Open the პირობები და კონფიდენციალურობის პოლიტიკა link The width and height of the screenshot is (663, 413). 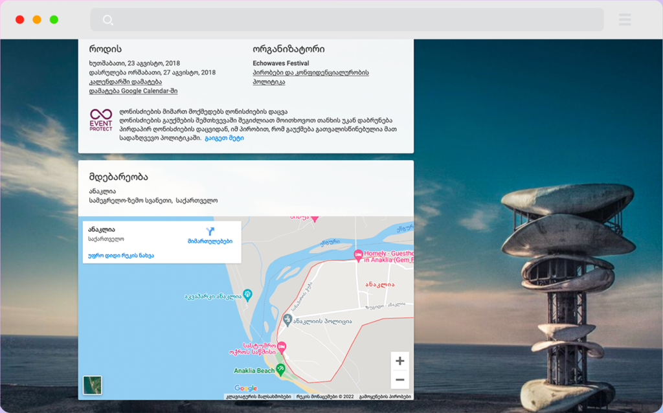coord(310,77)
